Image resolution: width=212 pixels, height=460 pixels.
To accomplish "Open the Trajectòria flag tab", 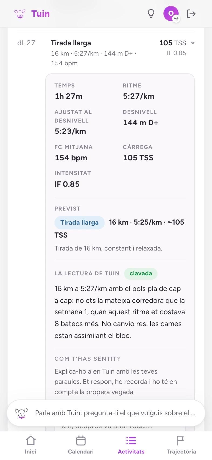I will coord(181,445).
